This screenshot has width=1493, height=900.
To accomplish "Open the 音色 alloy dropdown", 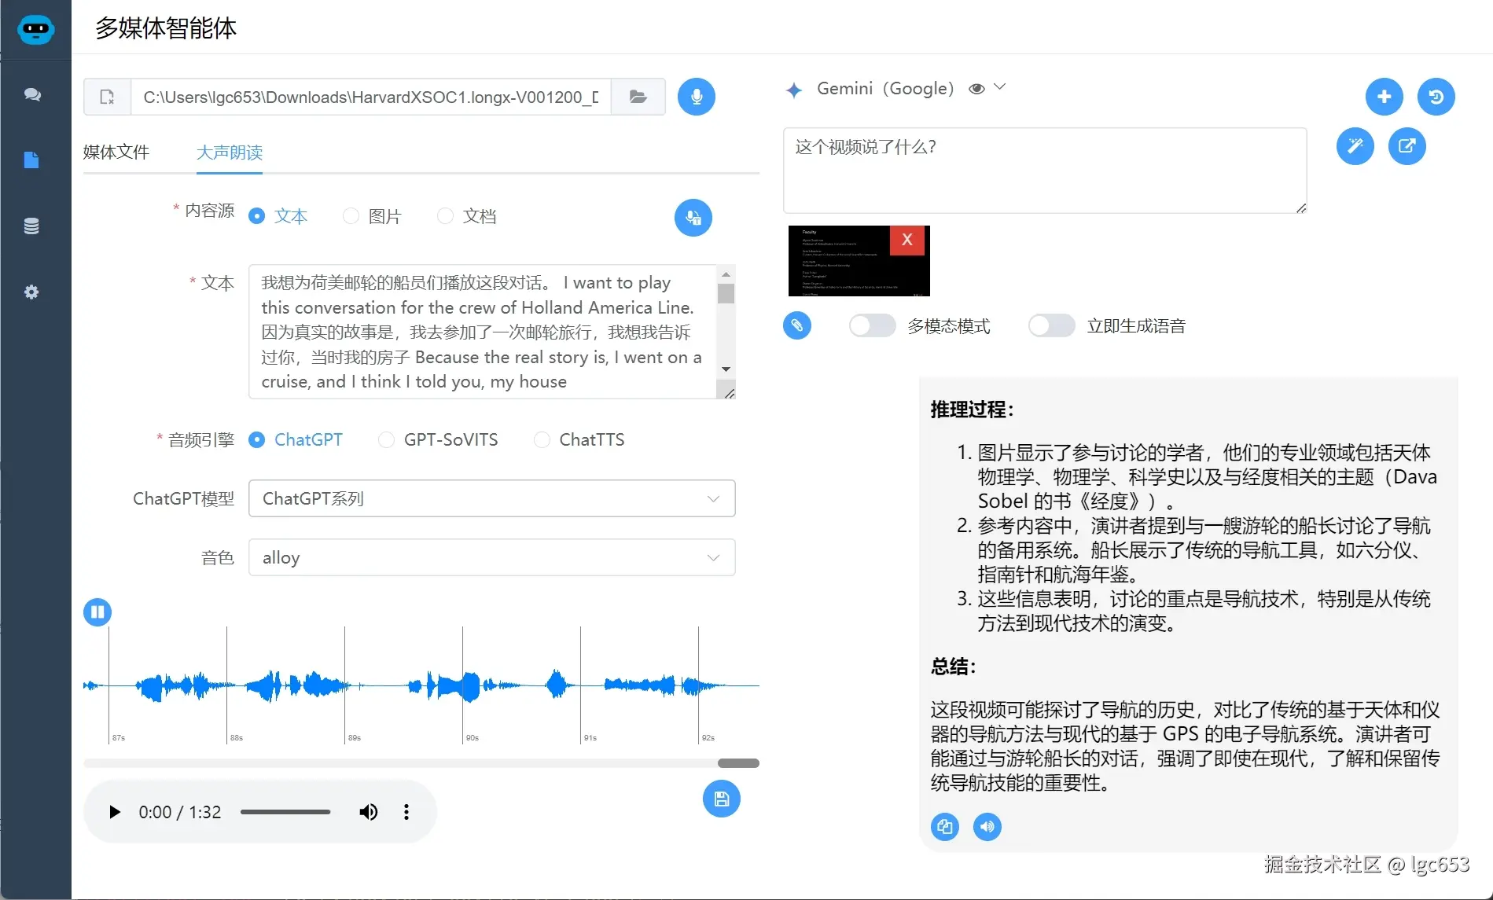I will 492,557.
